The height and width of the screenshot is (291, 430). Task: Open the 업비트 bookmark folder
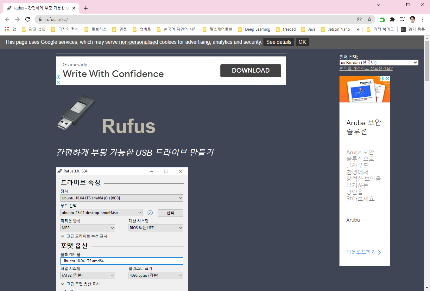[x=142, y=29]
